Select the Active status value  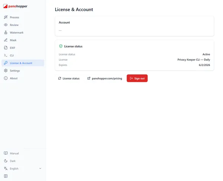pyautogui.click(x=206, y=54)
